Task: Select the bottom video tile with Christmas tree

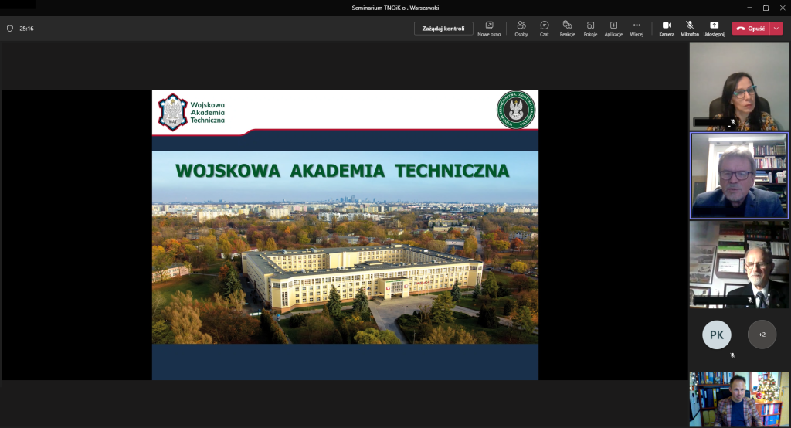Action: (738, 399)
